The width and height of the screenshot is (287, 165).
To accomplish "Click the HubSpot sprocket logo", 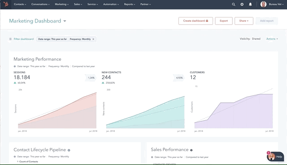I will pyautogui.click(x=6, y=4).
